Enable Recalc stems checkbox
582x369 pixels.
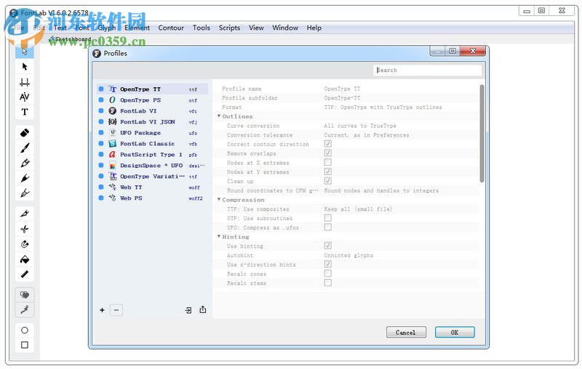coord(328,283)
